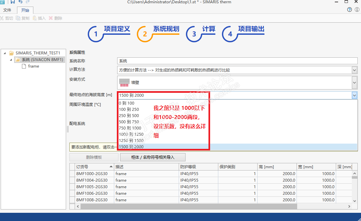This screenshot has height=221, width=361.
Task: Toggle the altitude dropdown arrow
Action: coord(354,95)
